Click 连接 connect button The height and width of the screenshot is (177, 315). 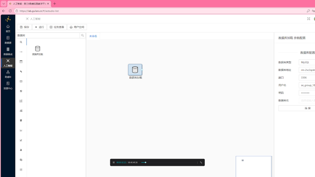point(297,108)
